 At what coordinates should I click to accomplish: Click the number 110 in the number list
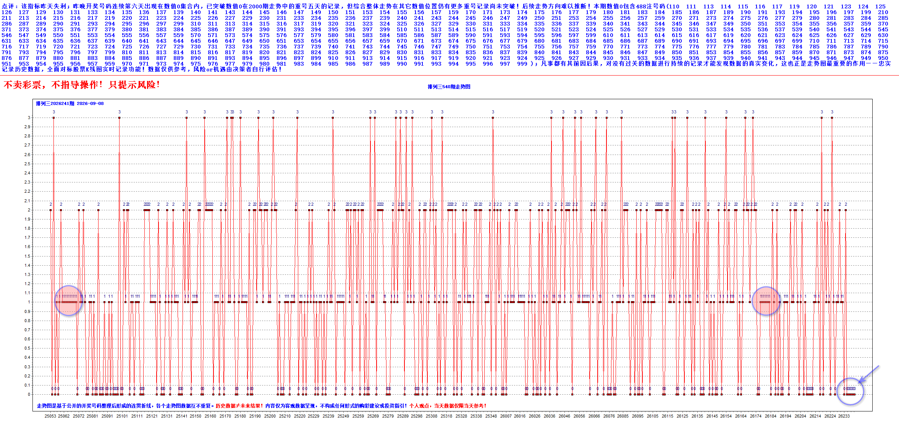674,6
